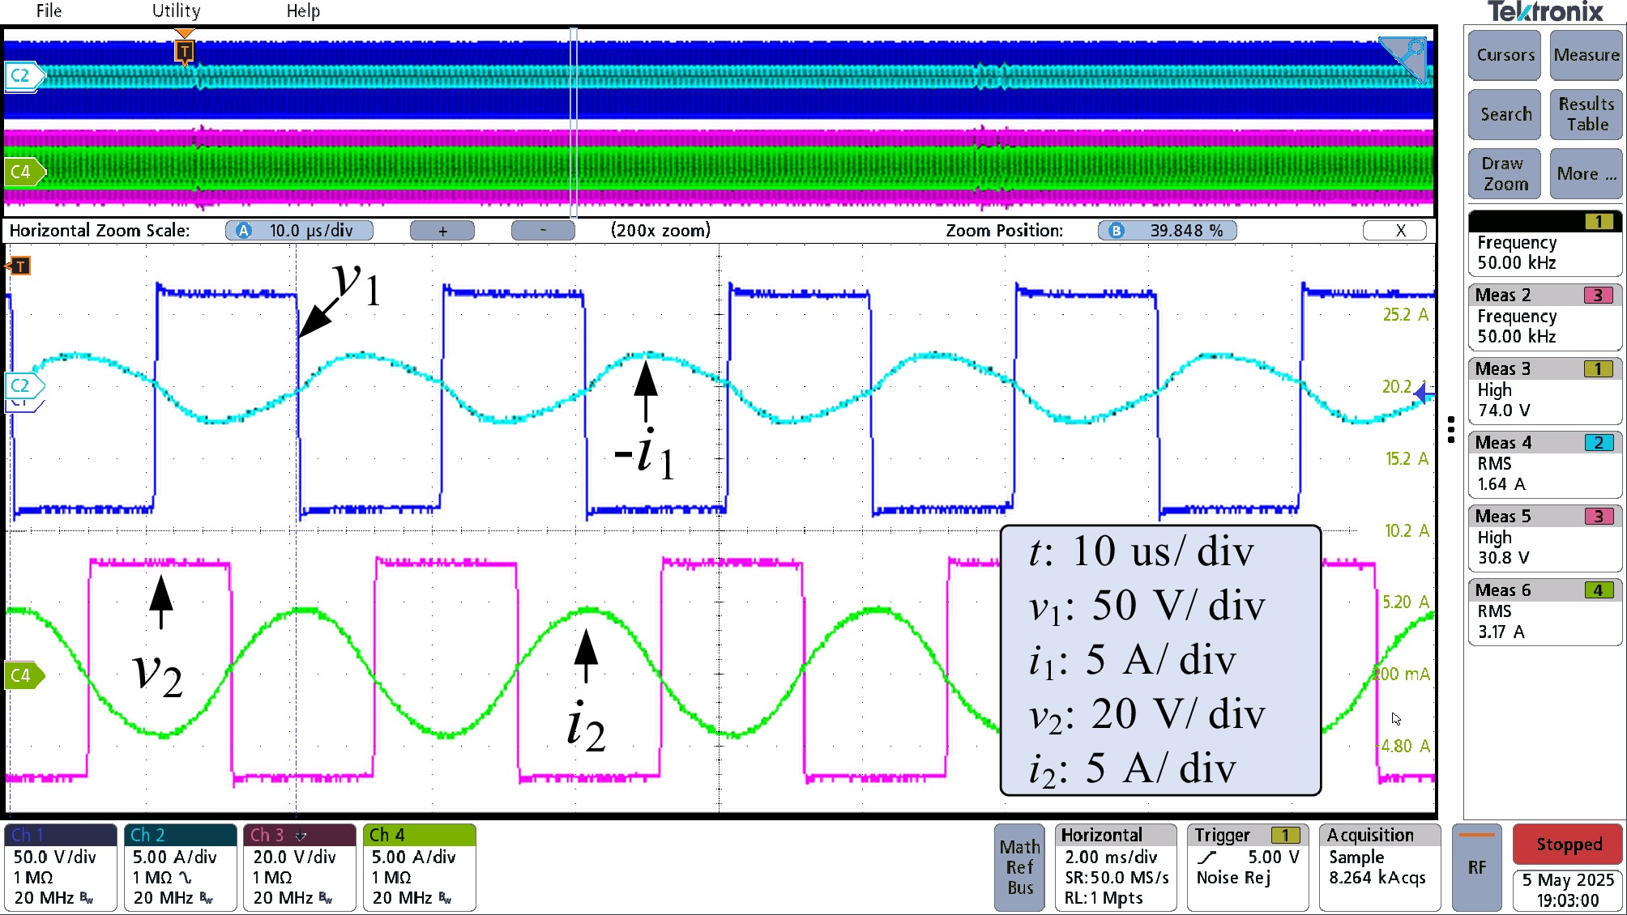Click the three-dot panel drag handle
Image resolution: width=1627 pixels, height=915 pixels.
[1450, 429]
